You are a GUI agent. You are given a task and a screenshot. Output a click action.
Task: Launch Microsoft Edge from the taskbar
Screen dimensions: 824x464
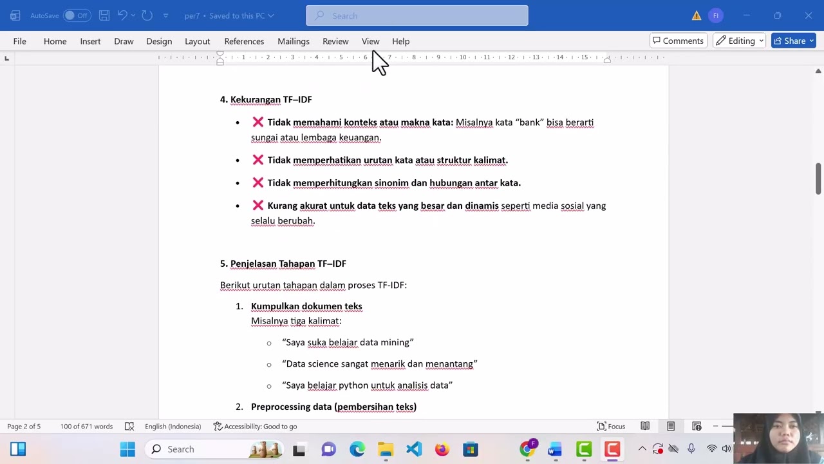click(357, 449)
